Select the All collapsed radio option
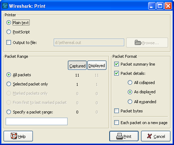The height and width of the screenshot is (145, 174). pyautogui.click(x=130, y=83)
